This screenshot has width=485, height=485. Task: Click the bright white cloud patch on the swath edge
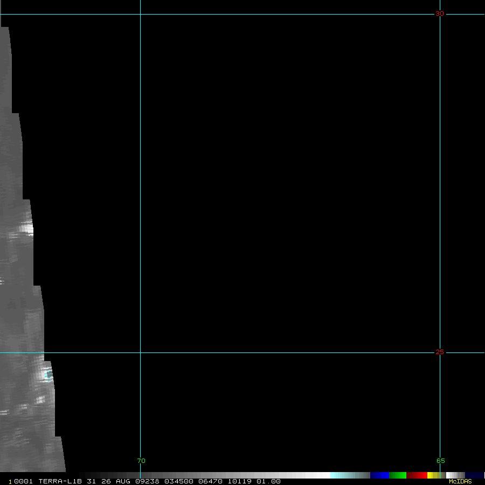tap(26, 229)
